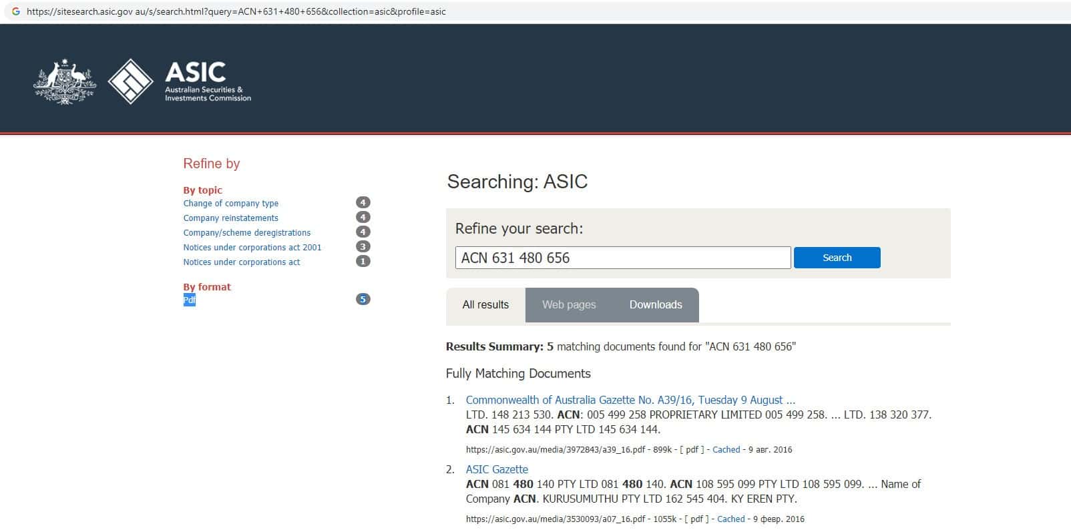Click count badge 1 beside Notices under corporations act
Screen dimensions: 1071x530
[x=363, y=261]
